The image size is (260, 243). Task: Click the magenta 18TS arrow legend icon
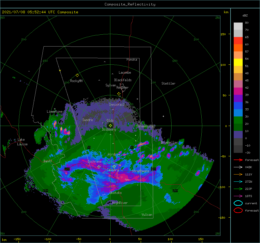pyautogui.click(x=238, y=196)
